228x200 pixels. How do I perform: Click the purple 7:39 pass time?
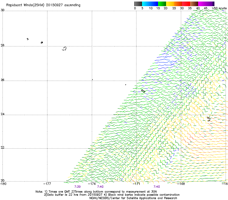point(78,187)
